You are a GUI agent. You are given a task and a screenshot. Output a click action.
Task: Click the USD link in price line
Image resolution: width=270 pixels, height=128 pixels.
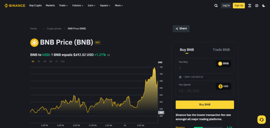point(46,55)
